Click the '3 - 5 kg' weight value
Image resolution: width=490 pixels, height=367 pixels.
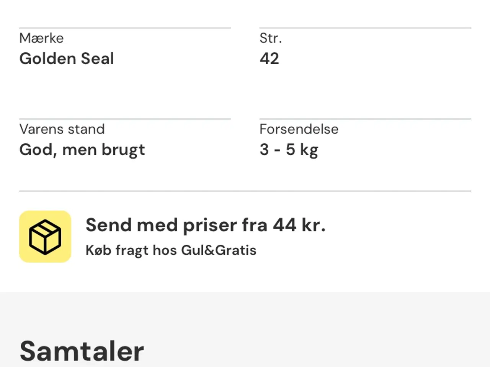click(289, 149)
